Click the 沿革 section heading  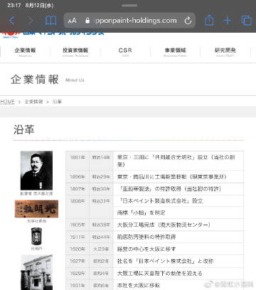[24, 129]
